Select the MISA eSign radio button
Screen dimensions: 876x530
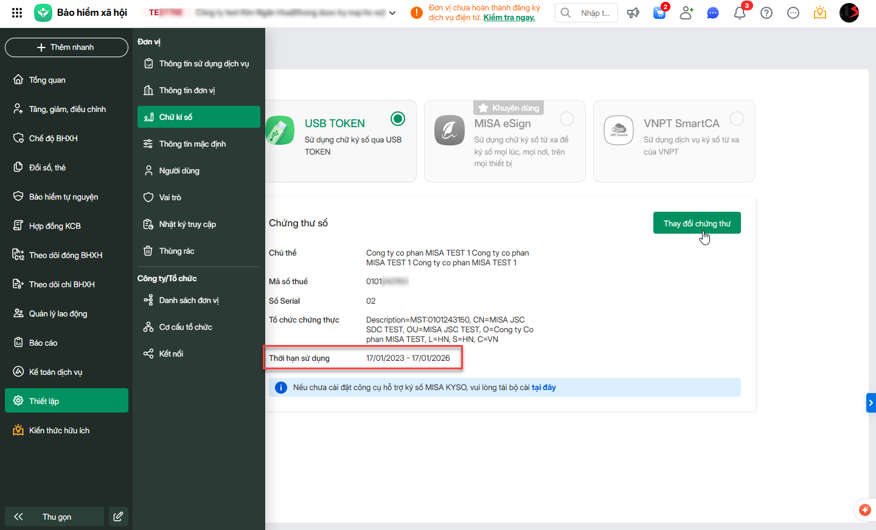[567, 119]
